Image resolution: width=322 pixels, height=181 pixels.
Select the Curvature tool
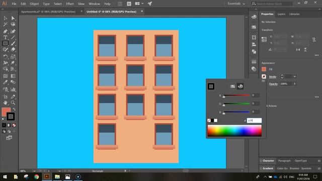click(x=13, y=31)
